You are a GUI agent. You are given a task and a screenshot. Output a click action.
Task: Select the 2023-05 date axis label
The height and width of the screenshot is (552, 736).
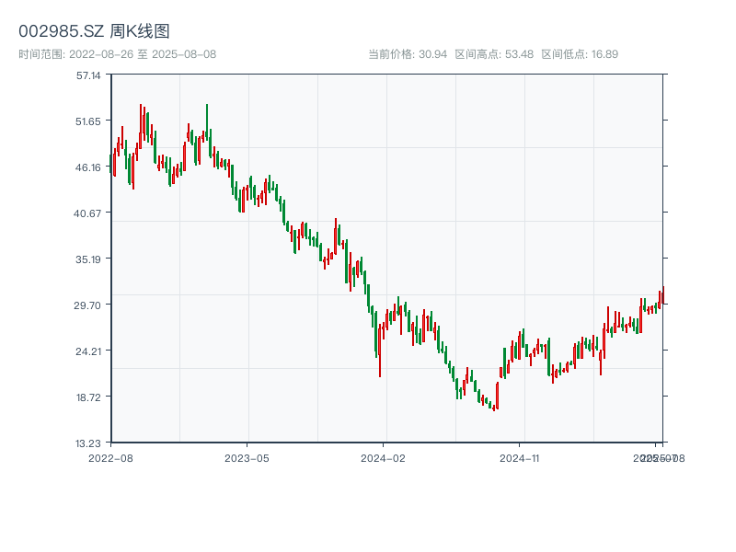pos(247,457)
